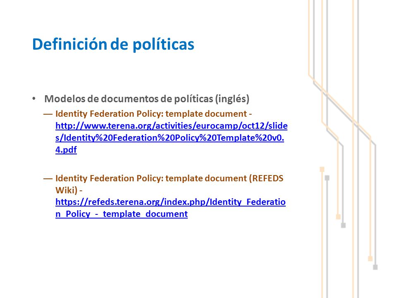Viewport: 397px width, 298px height.
Task: Select the title 'Definición de políticas'
Action: click(113, 44)
